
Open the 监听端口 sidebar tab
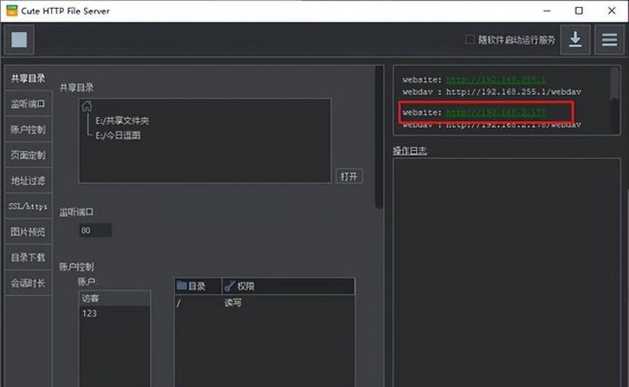pyautogui.click(x=28, y=104)
